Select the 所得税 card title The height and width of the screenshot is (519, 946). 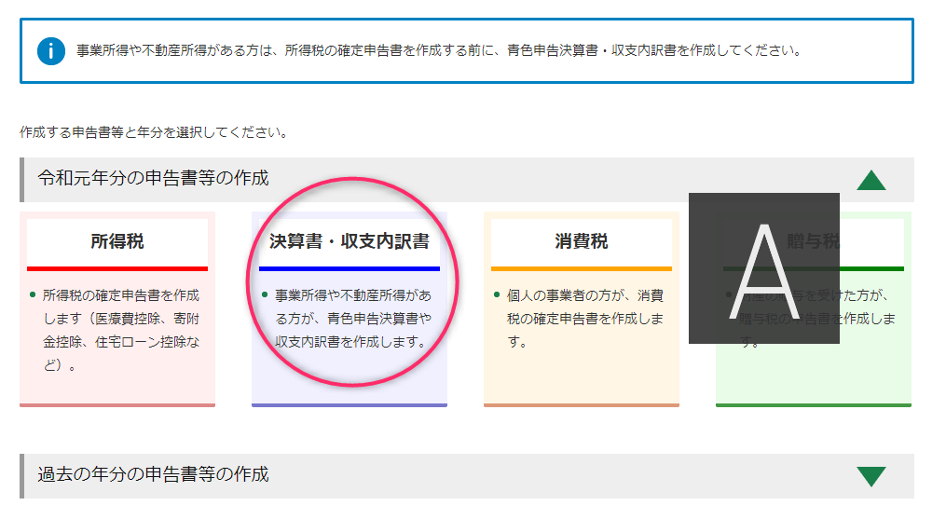click(x=117, y=242)
